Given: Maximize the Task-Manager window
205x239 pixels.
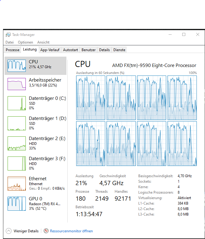Looking at the screenshot, I should [184, 34].
